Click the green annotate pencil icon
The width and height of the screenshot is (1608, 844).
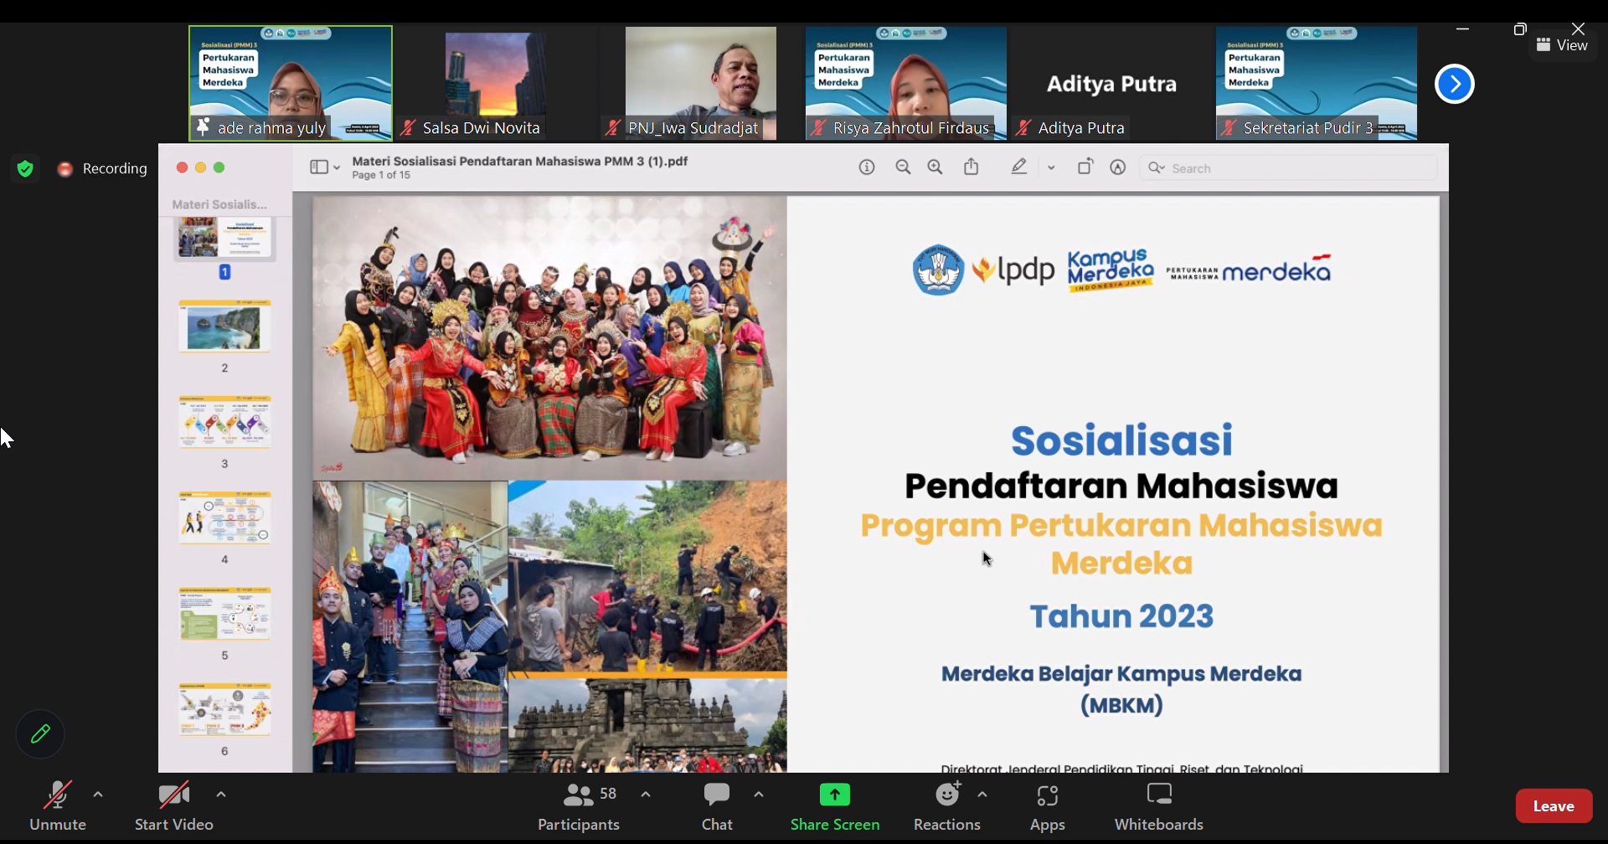pos(40,734)
